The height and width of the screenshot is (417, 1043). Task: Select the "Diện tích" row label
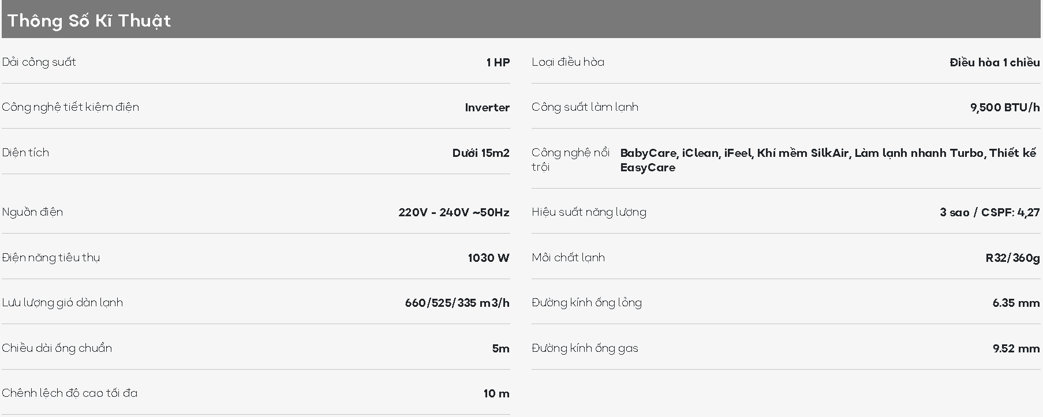pyautogui.click(x=25, y=153)
